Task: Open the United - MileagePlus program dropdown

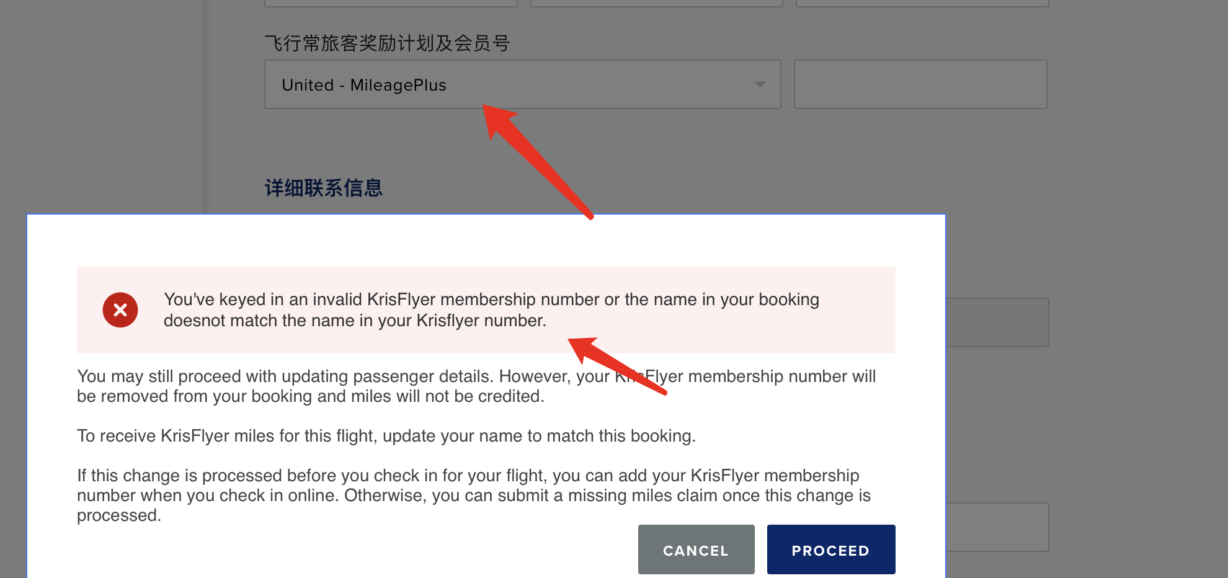Action: (522, 84)
